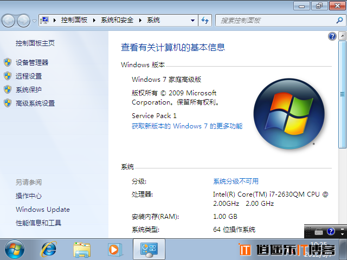The height and width of the screenshot is (260, 347).
Task: Click the keyboard icon on language bar
Action: pyautogui.click(x=319, y=232)
